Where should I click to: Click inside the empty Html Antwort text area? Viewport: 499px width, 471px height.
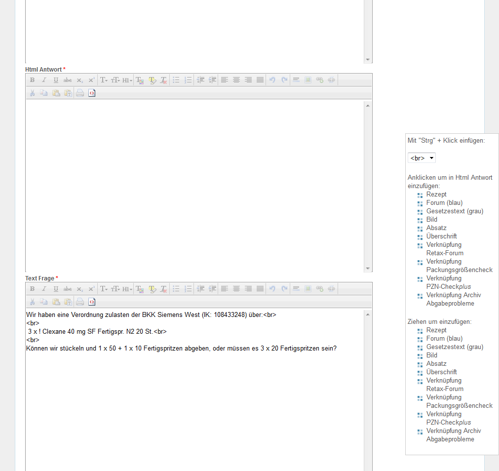[195, 185]
